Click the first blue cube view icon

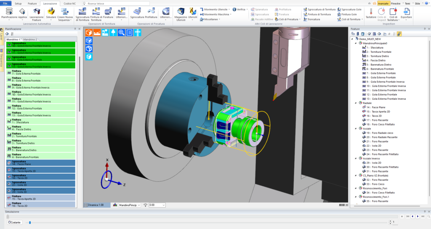[x=89, y=41]
